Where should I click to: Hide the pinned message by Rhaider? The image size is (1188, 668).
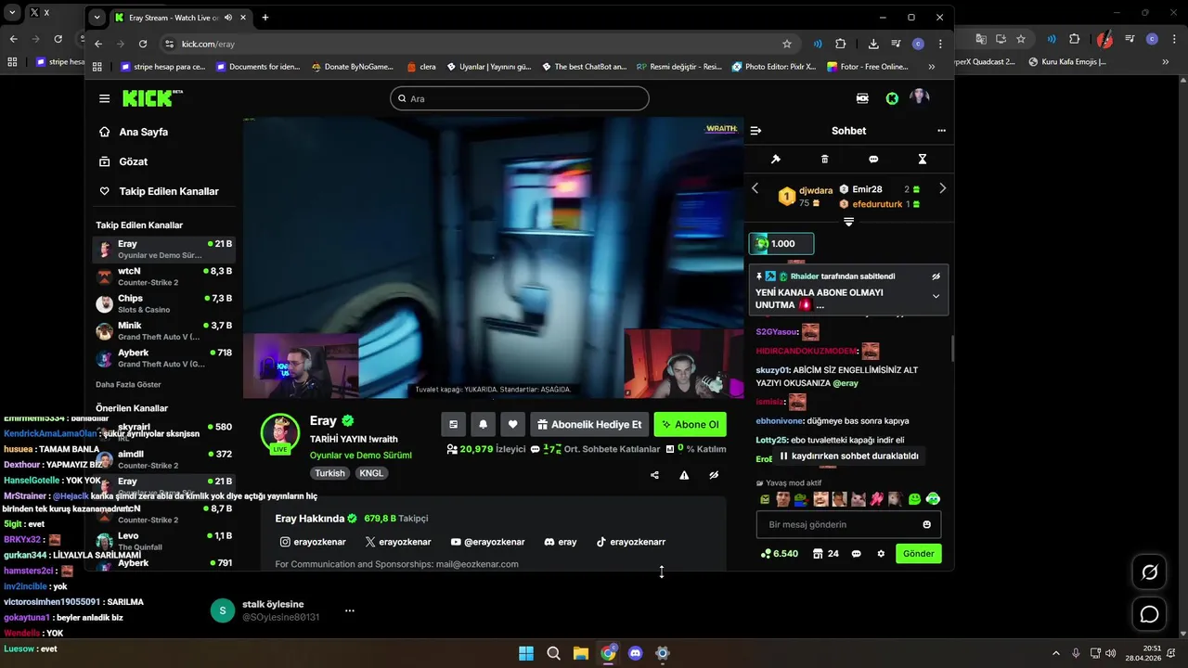click(936, 276)
